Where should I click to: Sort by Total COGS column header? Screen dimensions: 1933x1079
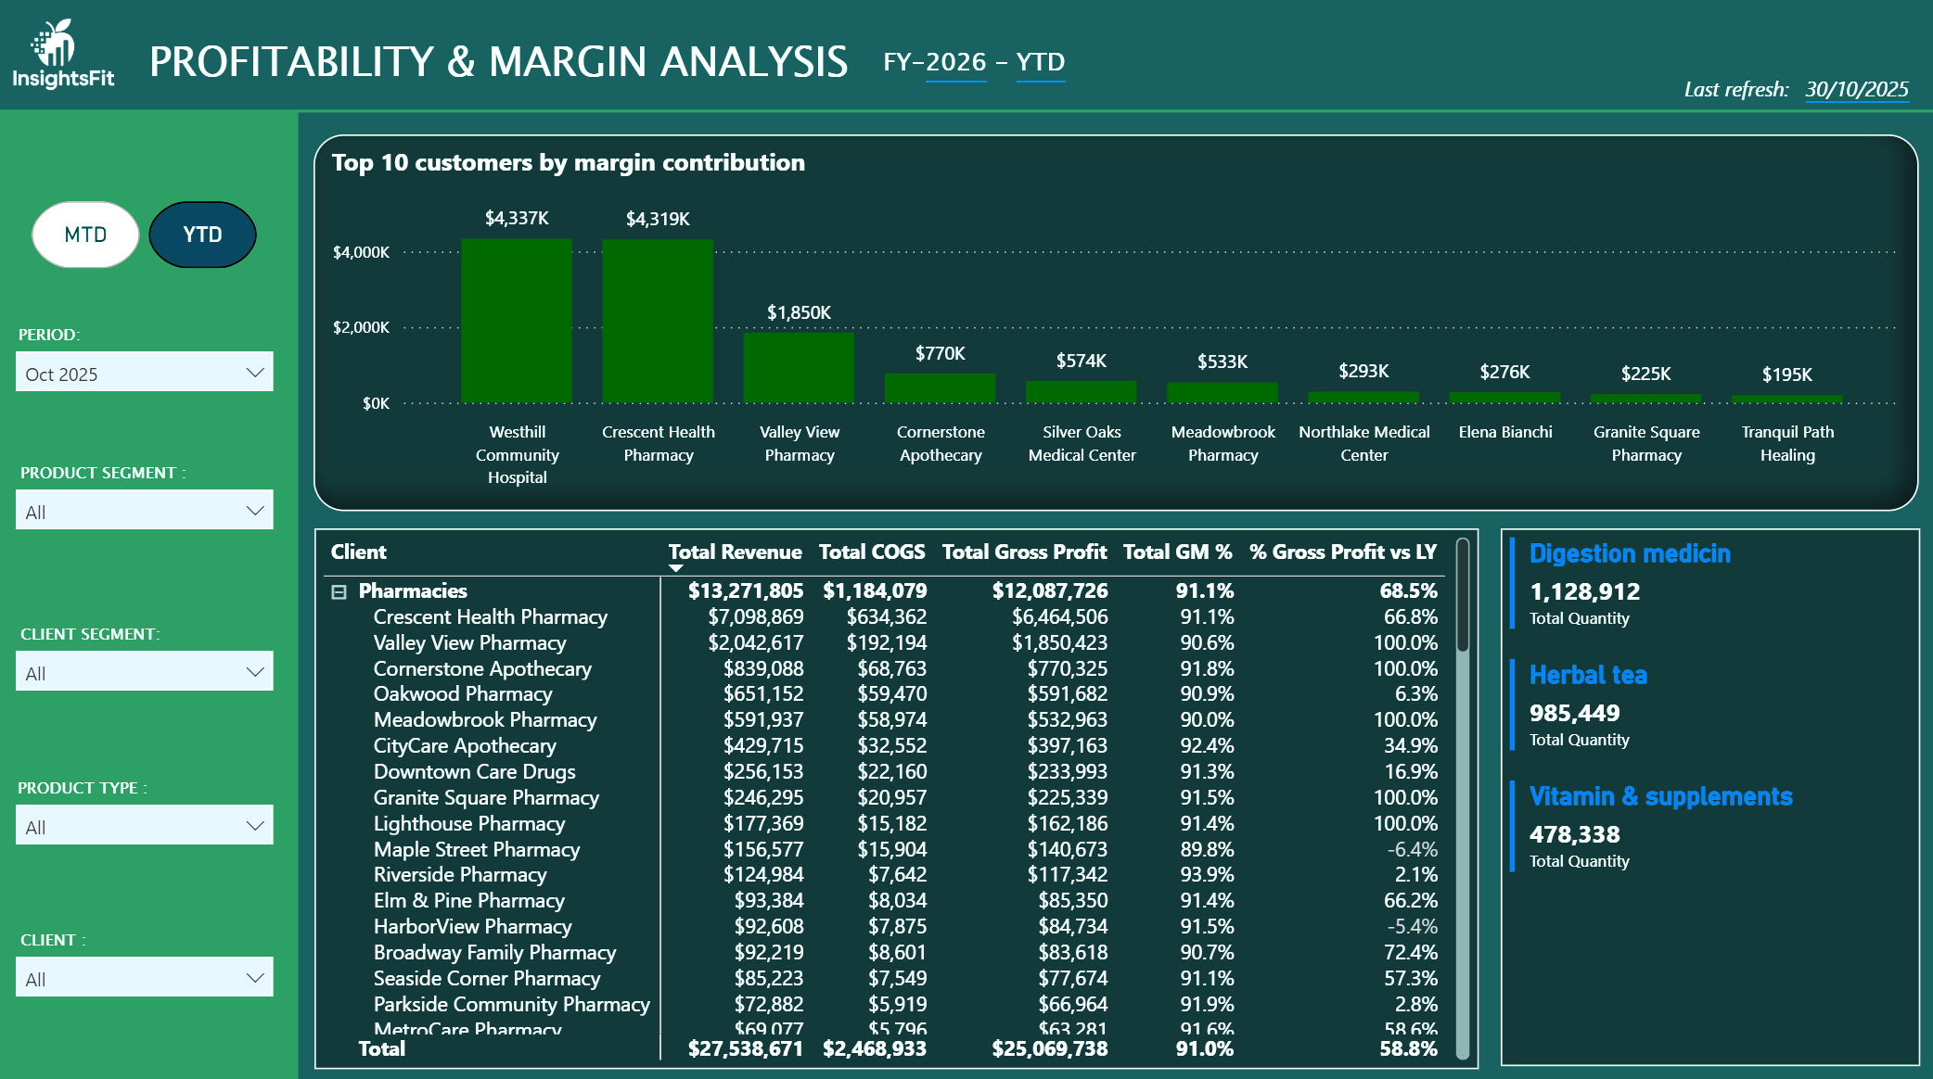pyautogui.click(x=871, y=552)
